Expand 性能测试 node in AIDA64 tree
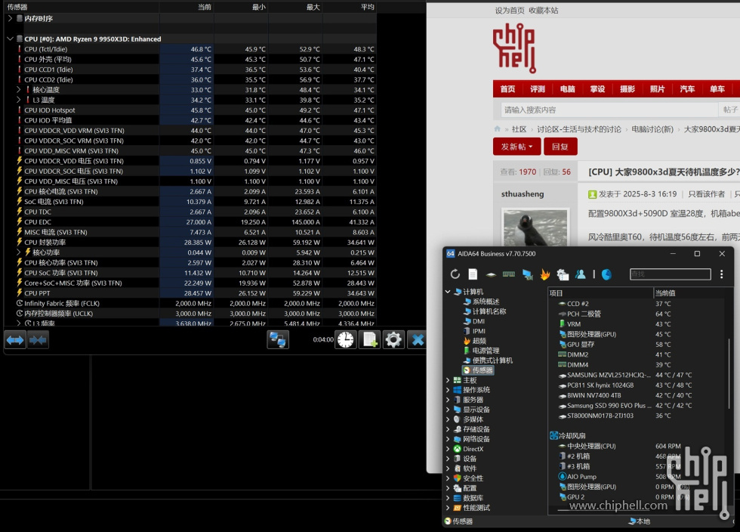740x532 pixels. click(448, 507)
